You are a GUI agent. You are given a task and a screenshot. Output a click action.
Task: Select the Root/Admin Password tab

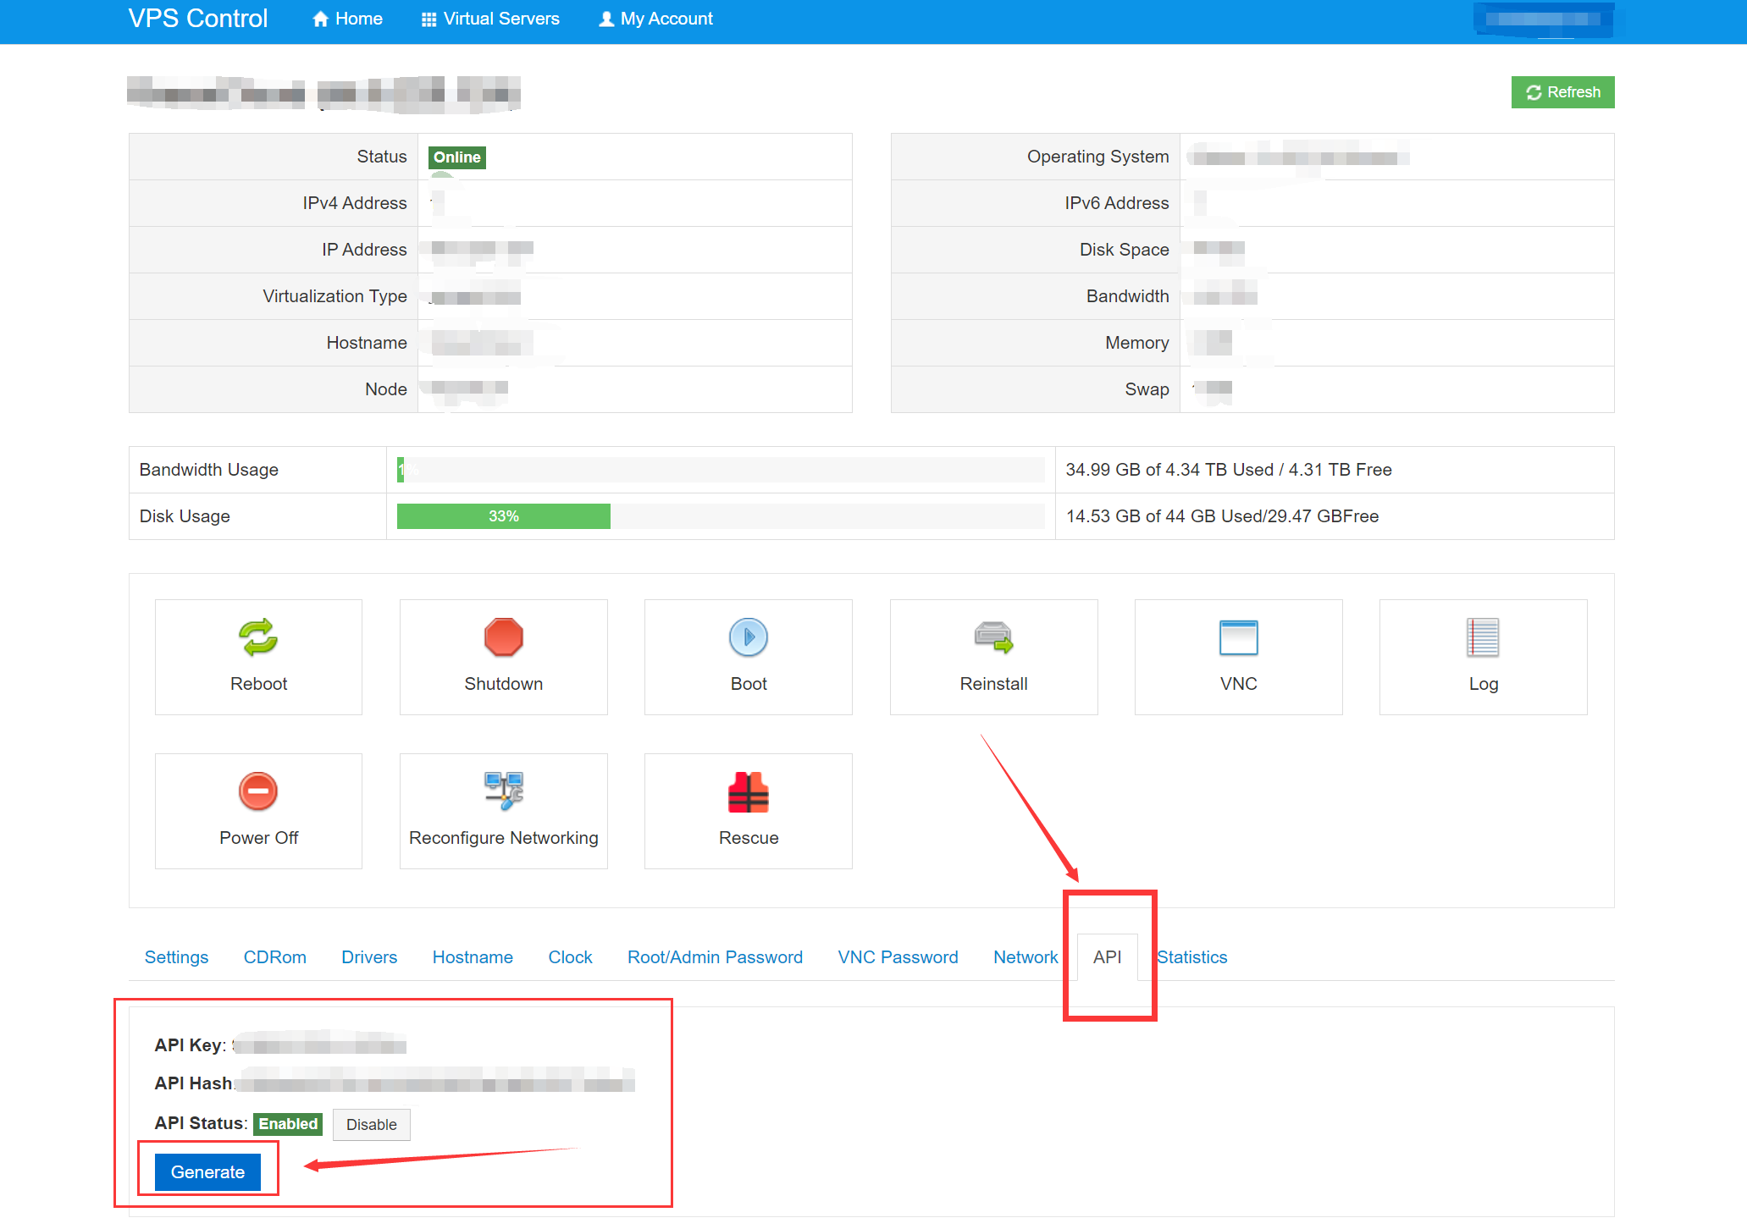point(715,956)
